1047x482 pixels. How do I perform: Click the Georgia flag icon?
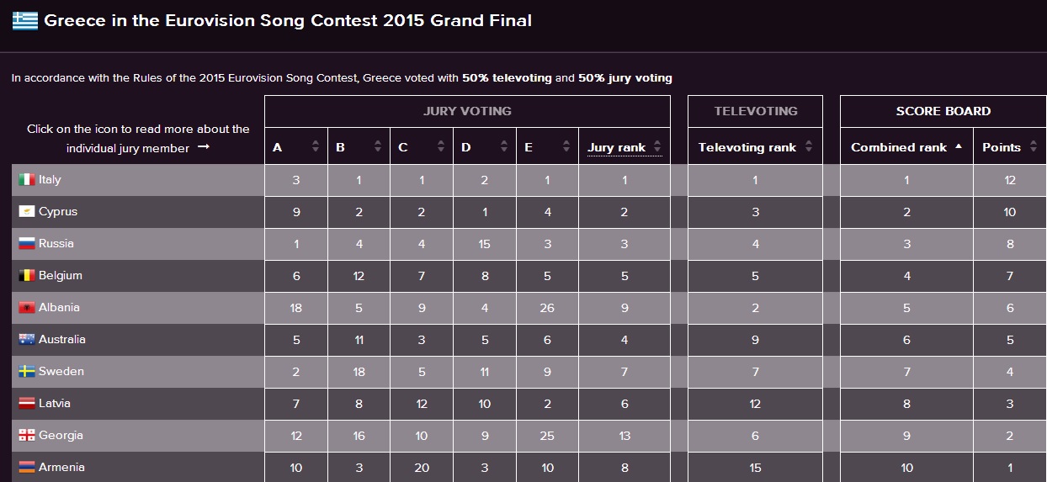click(x=27, y=436)
